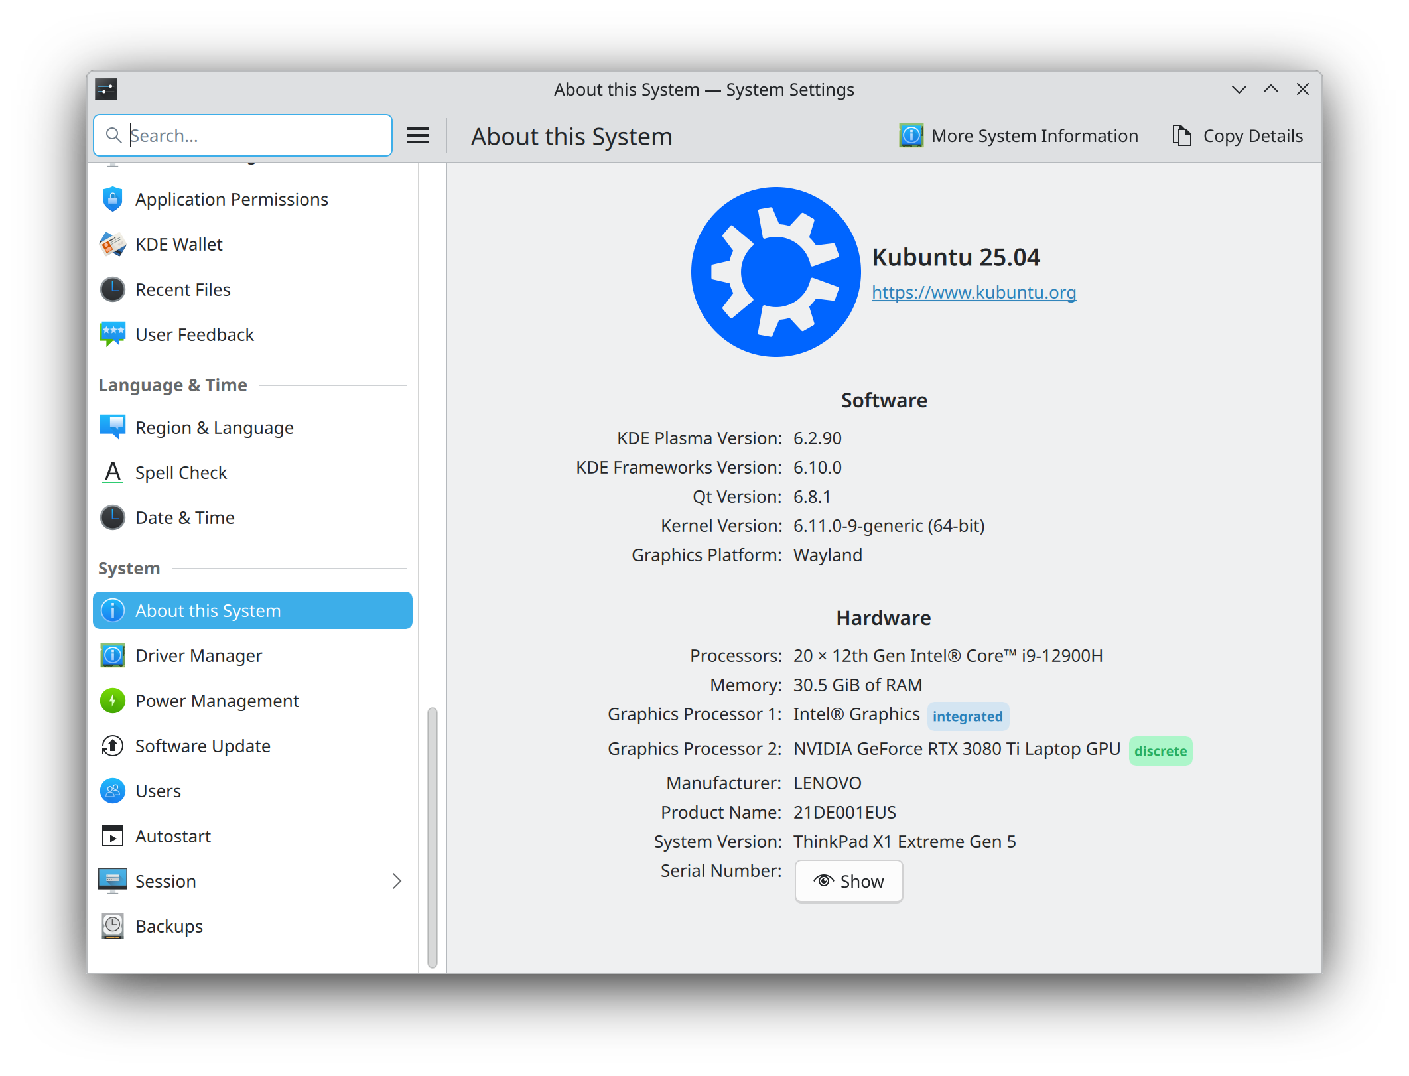Click product name 21DE001EUS
This screenshot has height=1076, width=1409.
(844, 812)
